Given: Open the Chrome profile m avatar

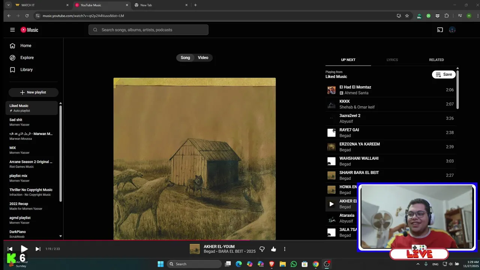Looking at the screenshot, I should 469,16.
